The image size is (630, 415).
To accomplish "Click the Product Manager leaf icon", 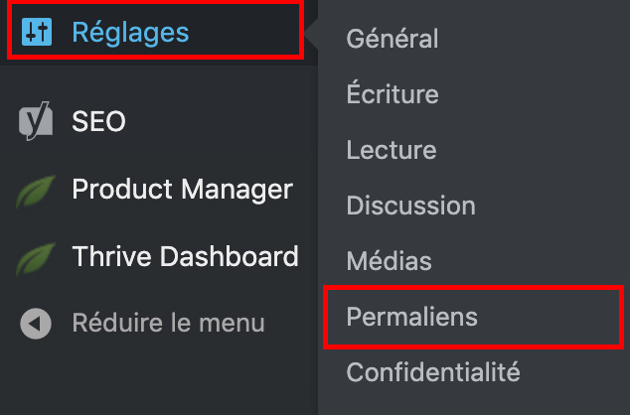I will pos(36,191).
